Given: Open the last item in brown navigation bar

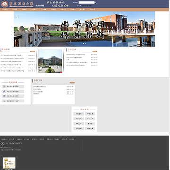Looking at the screenshot, I should pyautogui.click(x=92, y=9).
